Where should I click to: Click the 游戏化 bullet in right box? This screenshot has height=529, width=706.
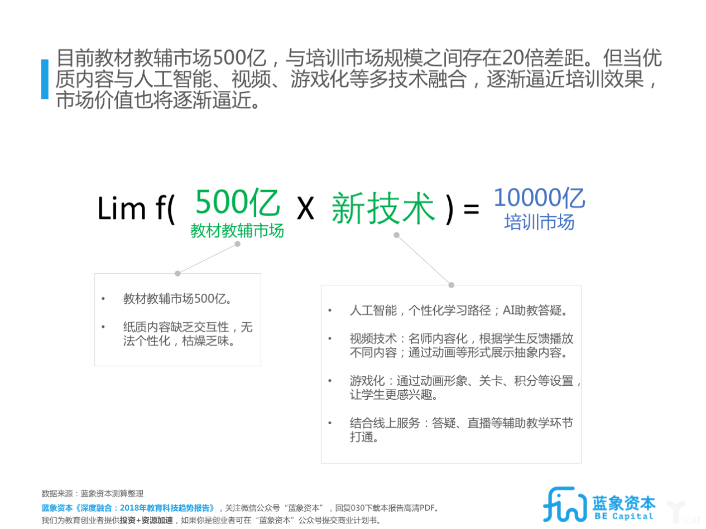465,387
